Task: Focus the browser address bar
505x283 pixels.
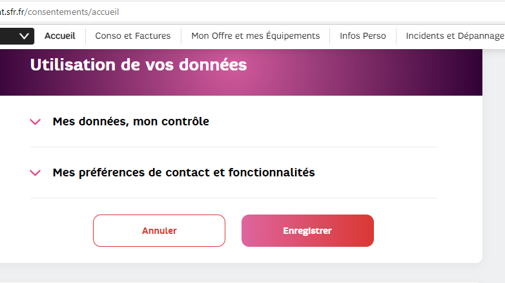Action: click(291, 12)
